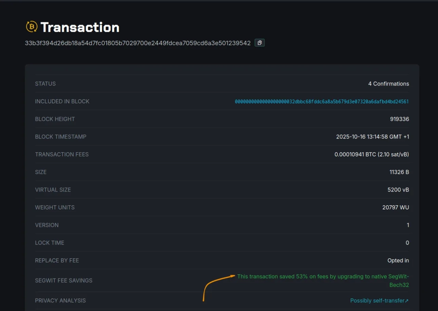Click the block timestamp value

coord(373,137)
